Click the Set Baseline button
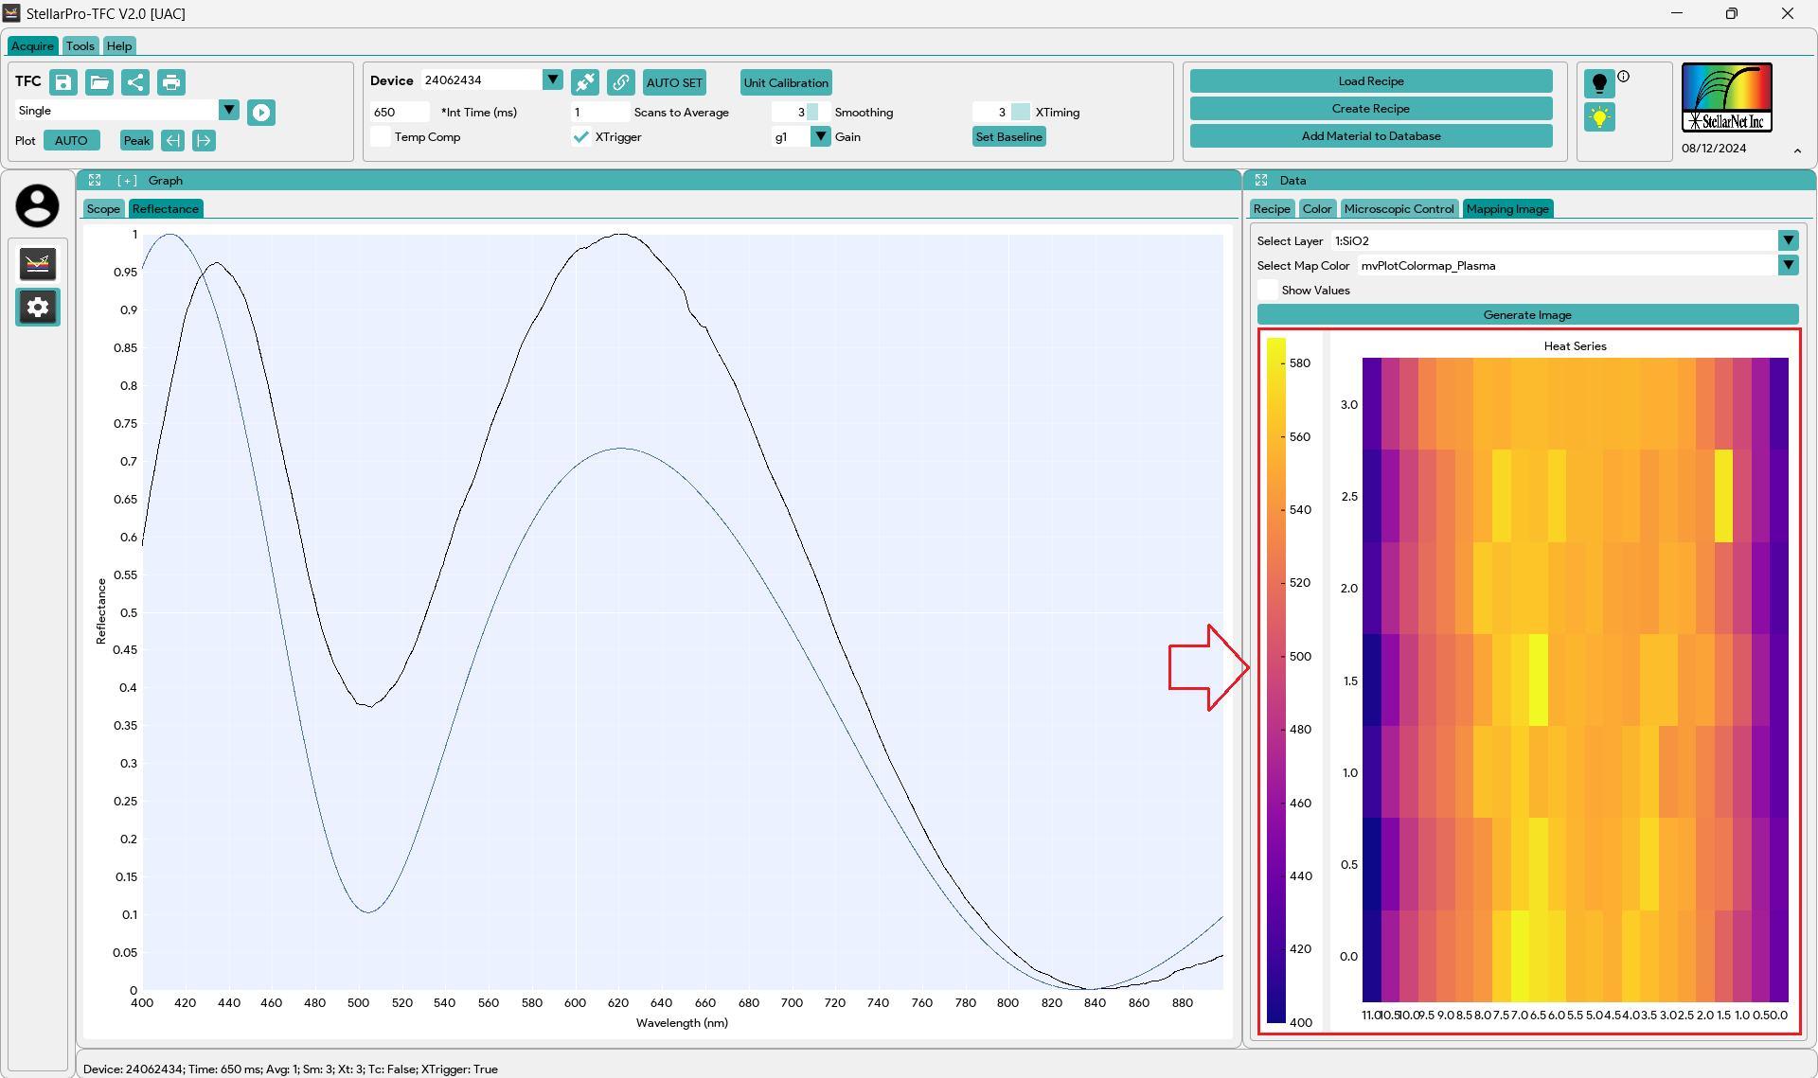1818x1078 pixels. 1008,137
